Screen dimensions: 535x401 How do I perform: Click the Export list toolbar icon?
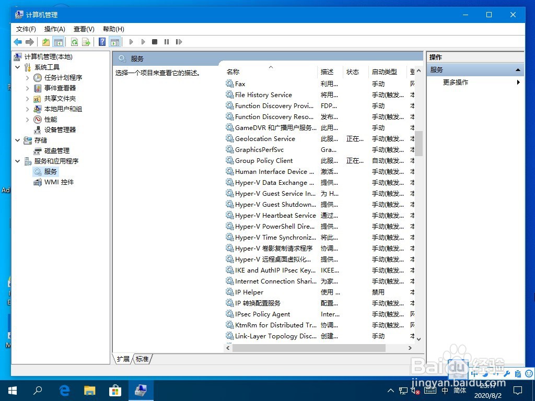coord(86,42)
